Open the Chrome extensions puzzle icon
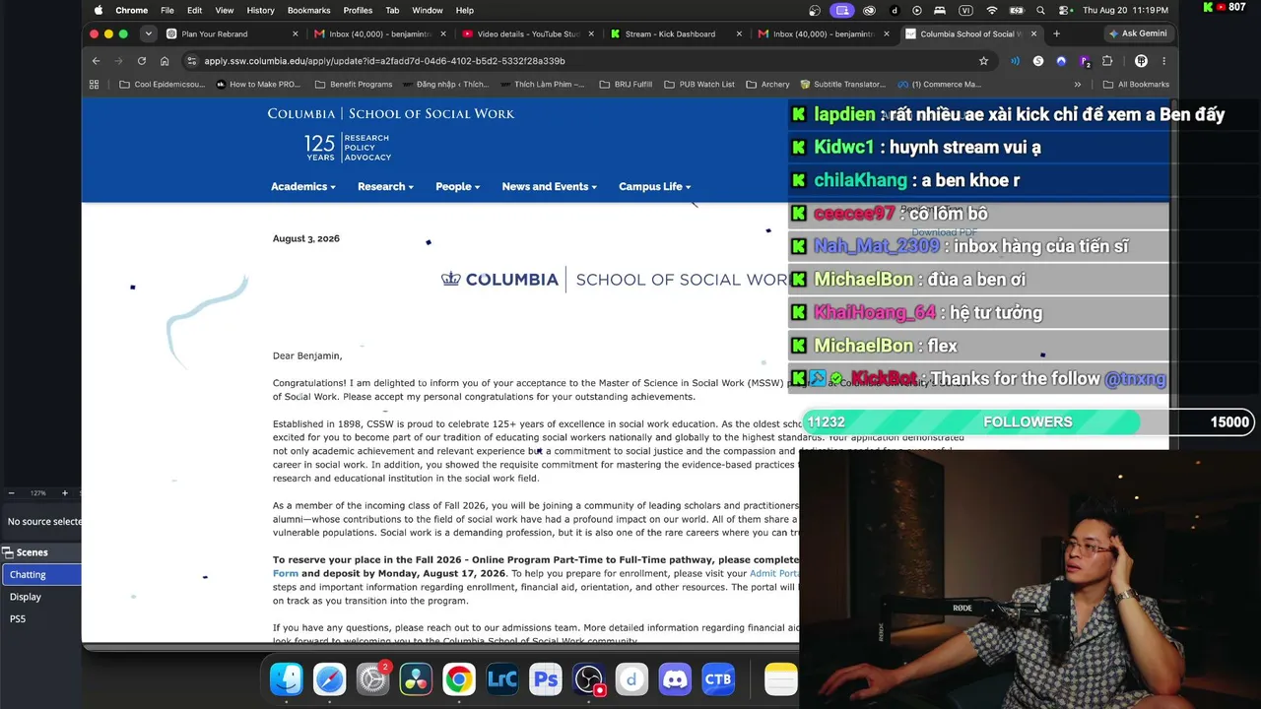Image resolution: width=1261 pixels, height=709 pixels. (x=1107, y=61)
